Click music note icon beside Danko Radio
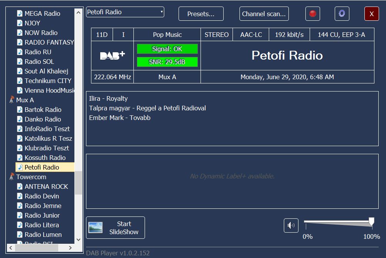Image resolution: width=386 pixels, height=258 pixels. pos(20,119)
